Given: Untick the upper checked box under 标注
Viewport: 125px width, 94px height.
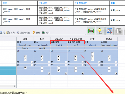Looking at the screenshot, I should pyautogui.click(x=42, y=56).
